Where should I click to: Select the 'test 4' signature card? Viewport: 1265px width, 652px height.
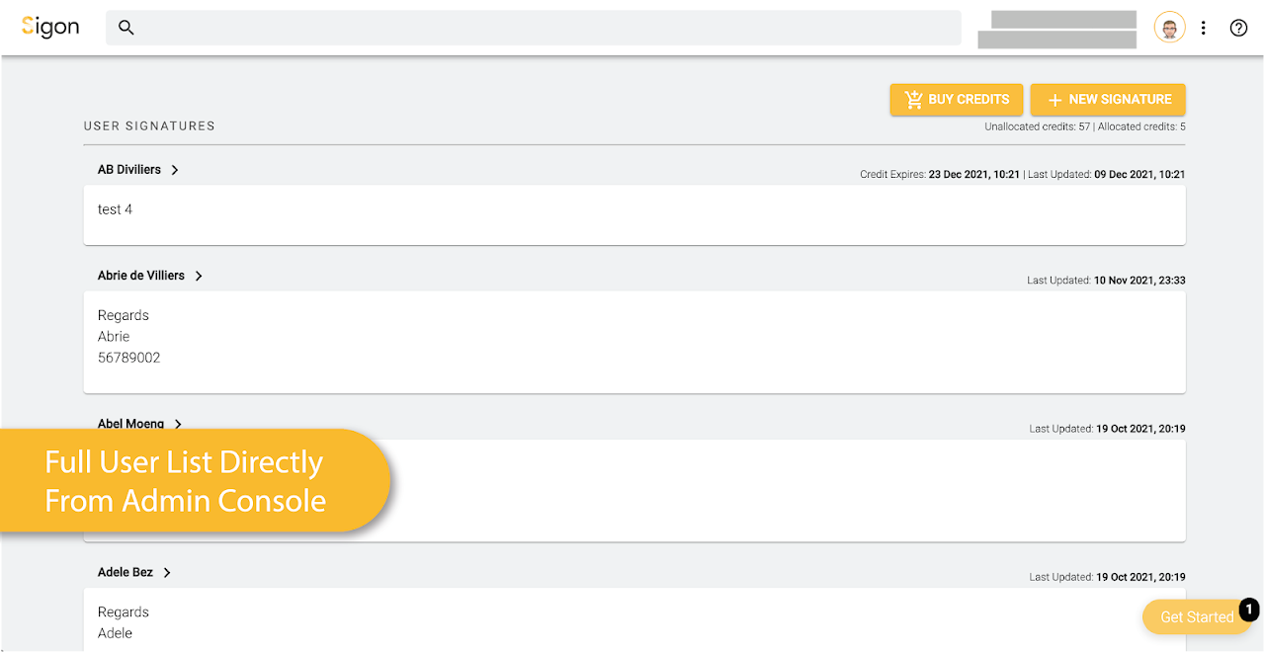pos(634,214)
